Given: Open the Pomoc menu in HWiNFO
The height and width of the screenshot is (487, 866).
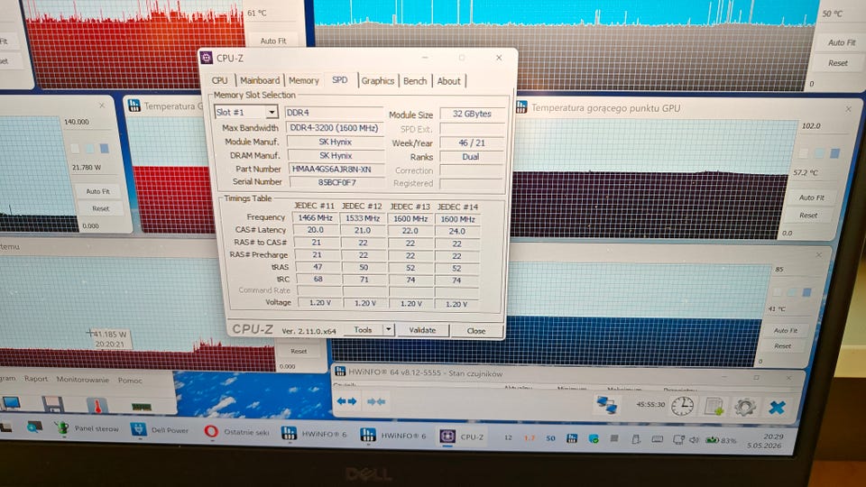Looking at the screenshot, I should coord(130,381).
